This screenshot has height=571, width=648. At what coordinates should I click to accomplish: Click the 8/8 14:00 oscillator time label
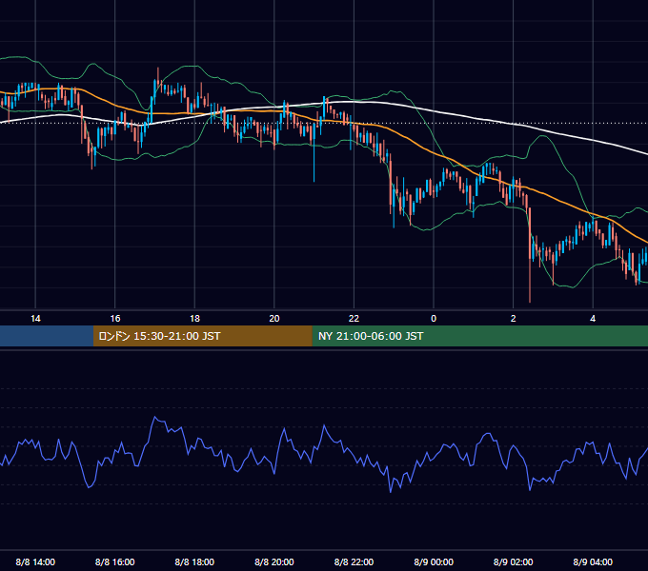(x=35, y=561)
